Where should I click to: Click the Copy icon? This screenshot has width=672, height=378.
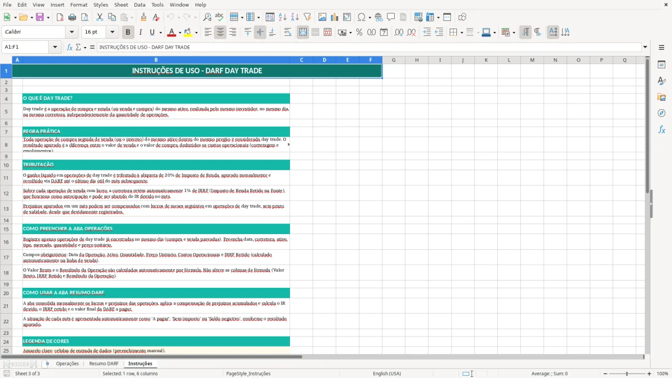coord(112,17)
